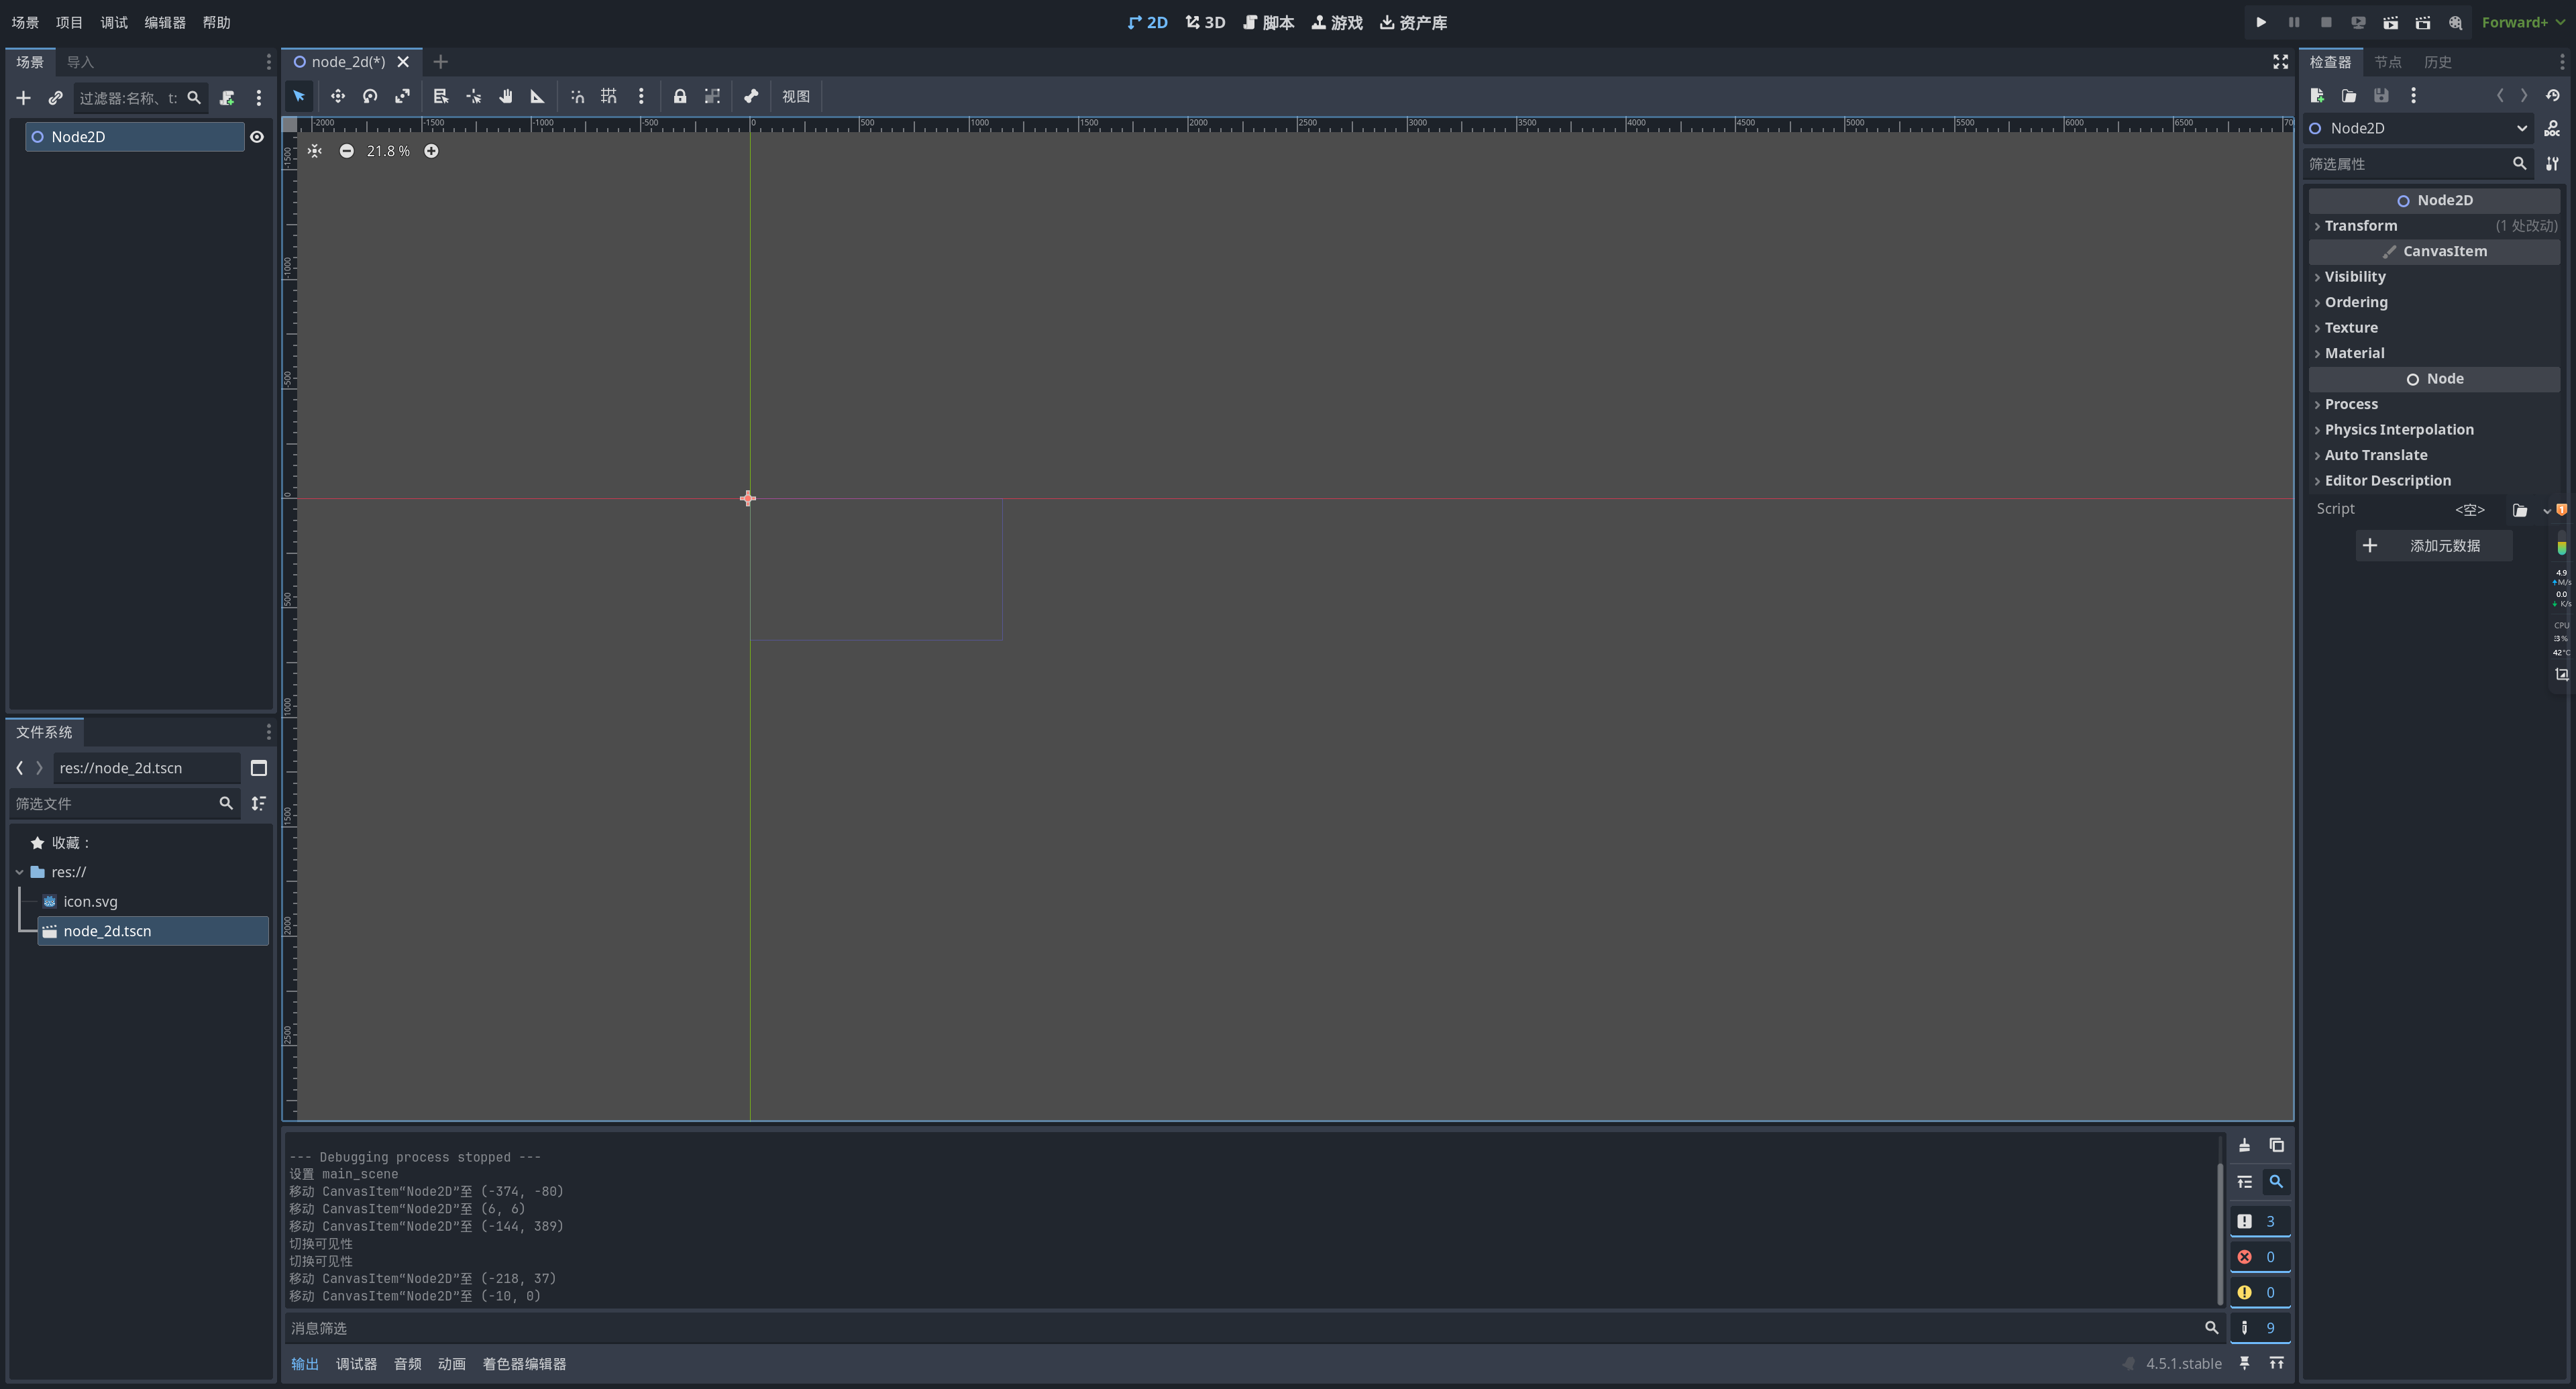Open the 项目 menu
Image resolution: width=2576 pixels, height=1389 pixels.
(69, 22)
